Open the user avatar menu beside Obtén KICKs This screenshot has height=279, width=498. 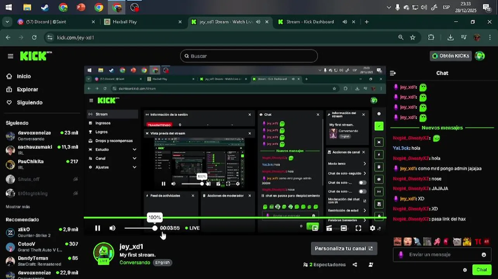(480, 56)
